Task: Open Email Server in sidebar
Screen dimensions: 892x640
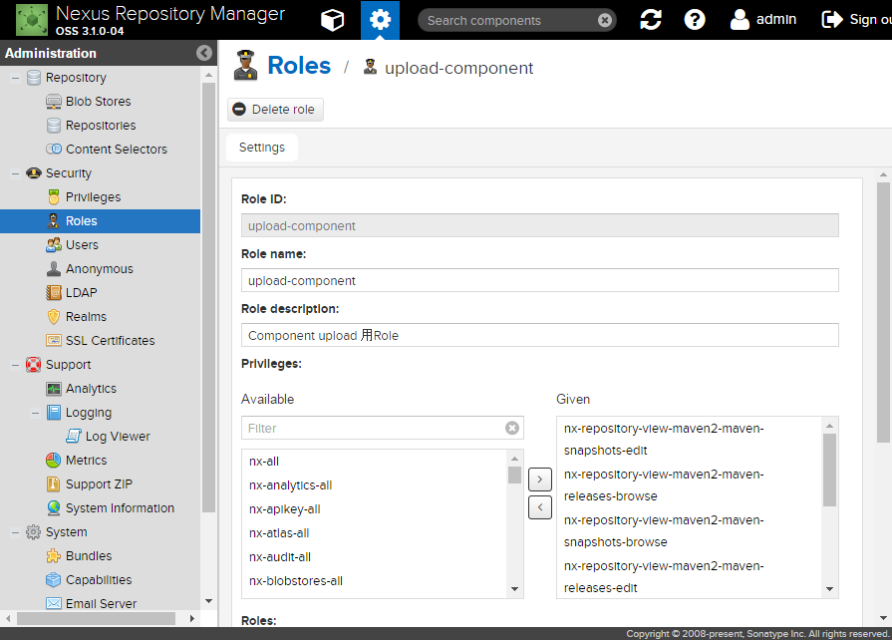Action: (101, 603)
